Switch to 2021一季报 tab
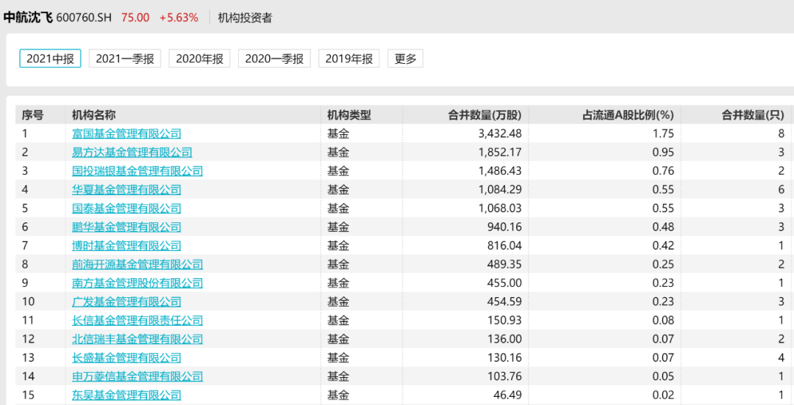 click(x=124, y=59)
